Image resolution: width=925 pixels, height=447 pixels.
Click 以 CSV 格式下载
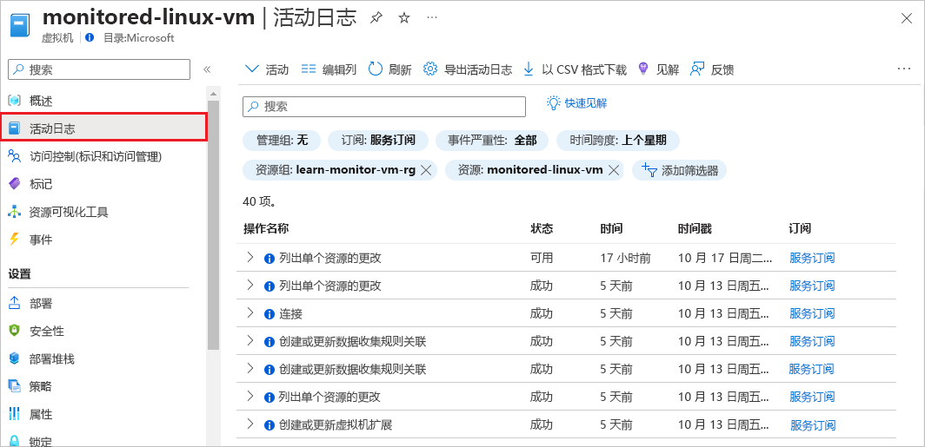pos(576,69)
